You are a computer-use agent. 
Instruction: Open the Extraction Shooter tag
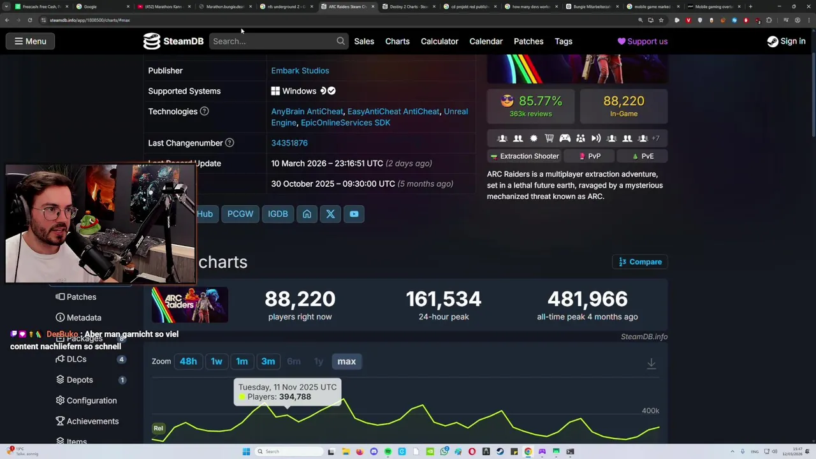click(524, 156)
